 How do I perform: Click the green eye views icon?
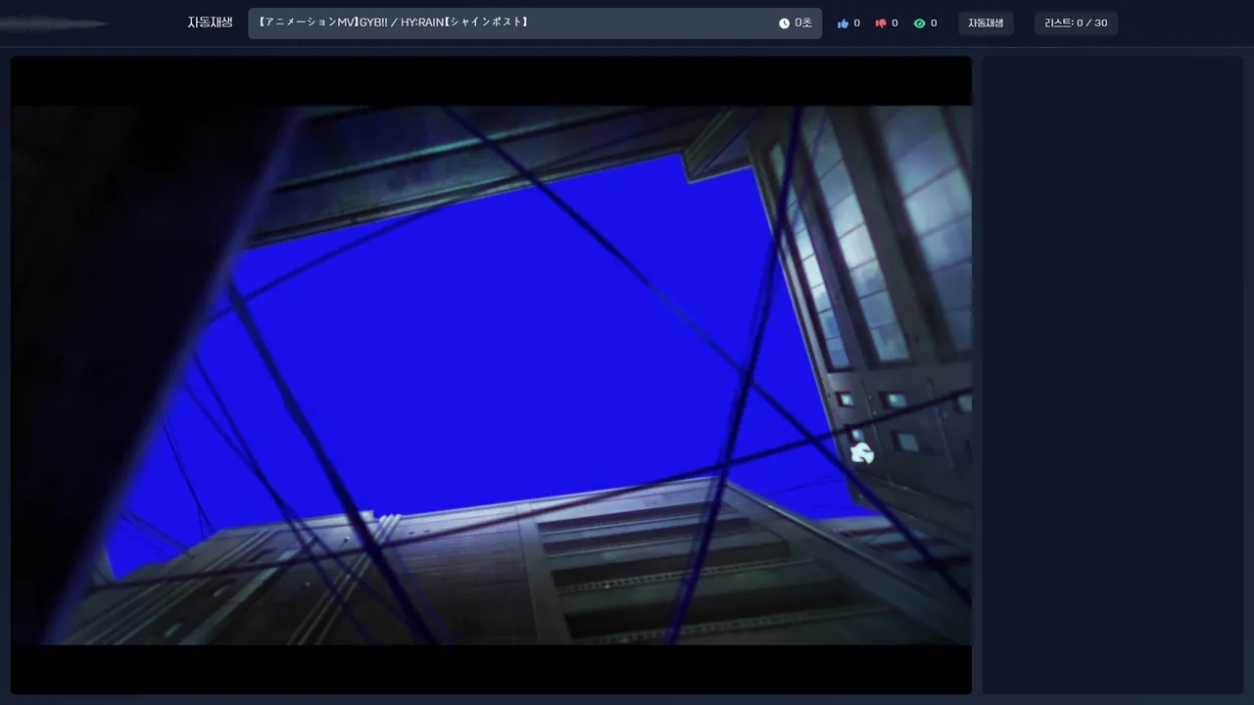919,23
